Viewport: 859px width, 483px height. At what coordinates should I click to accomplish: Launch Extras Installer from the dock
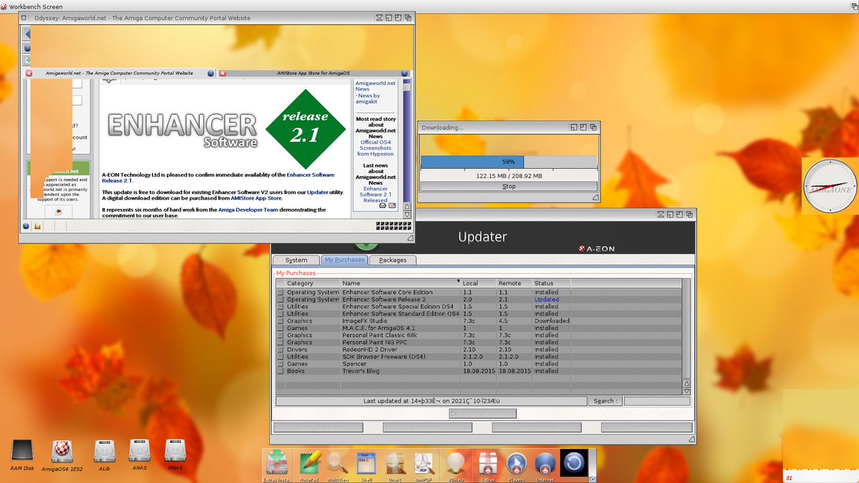click(277, 466)
